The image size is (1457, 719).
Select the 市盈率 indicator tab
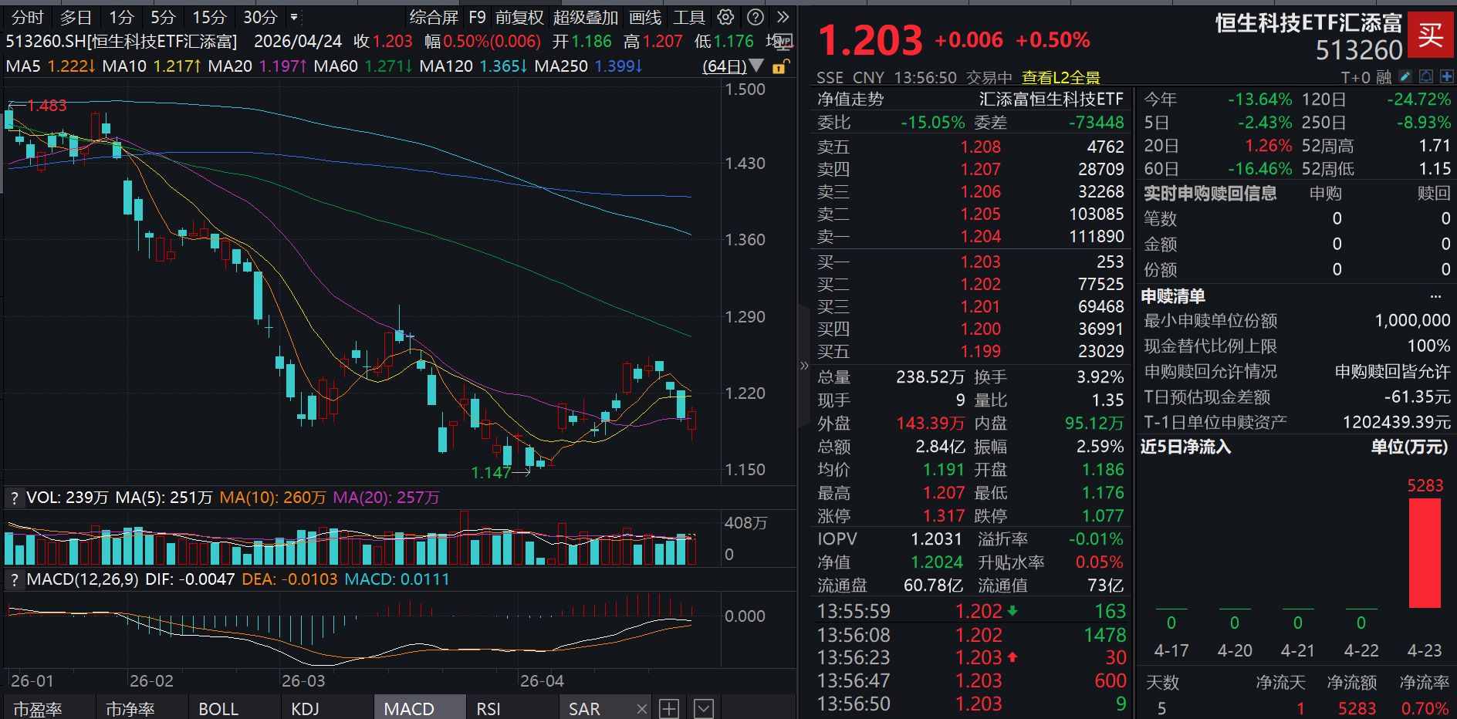click(38, 709)
